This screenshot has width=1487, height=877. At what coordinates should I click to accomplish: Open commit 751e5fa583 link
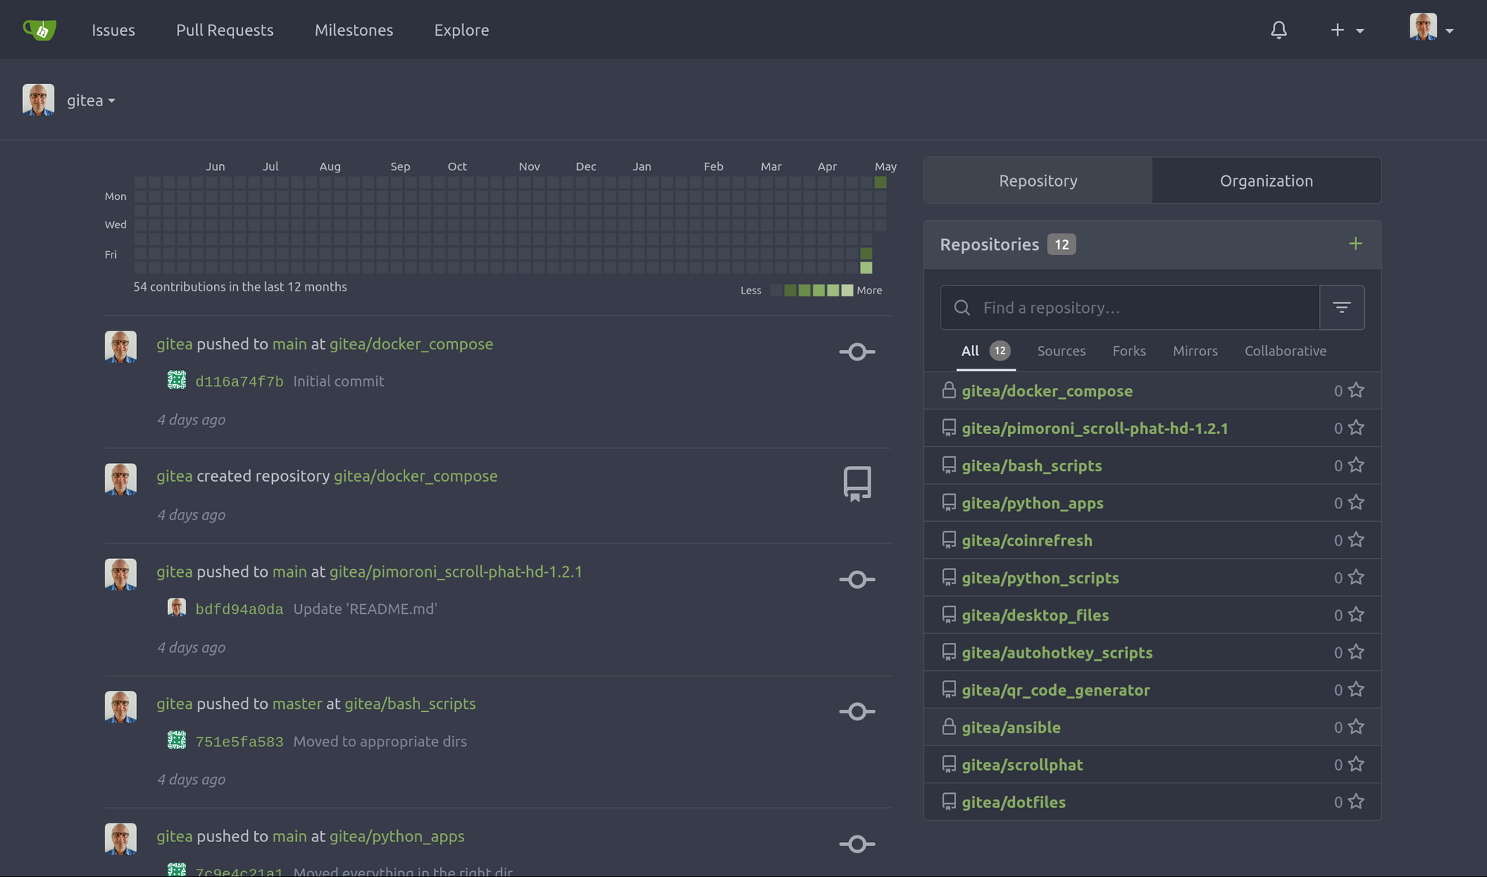239,742
